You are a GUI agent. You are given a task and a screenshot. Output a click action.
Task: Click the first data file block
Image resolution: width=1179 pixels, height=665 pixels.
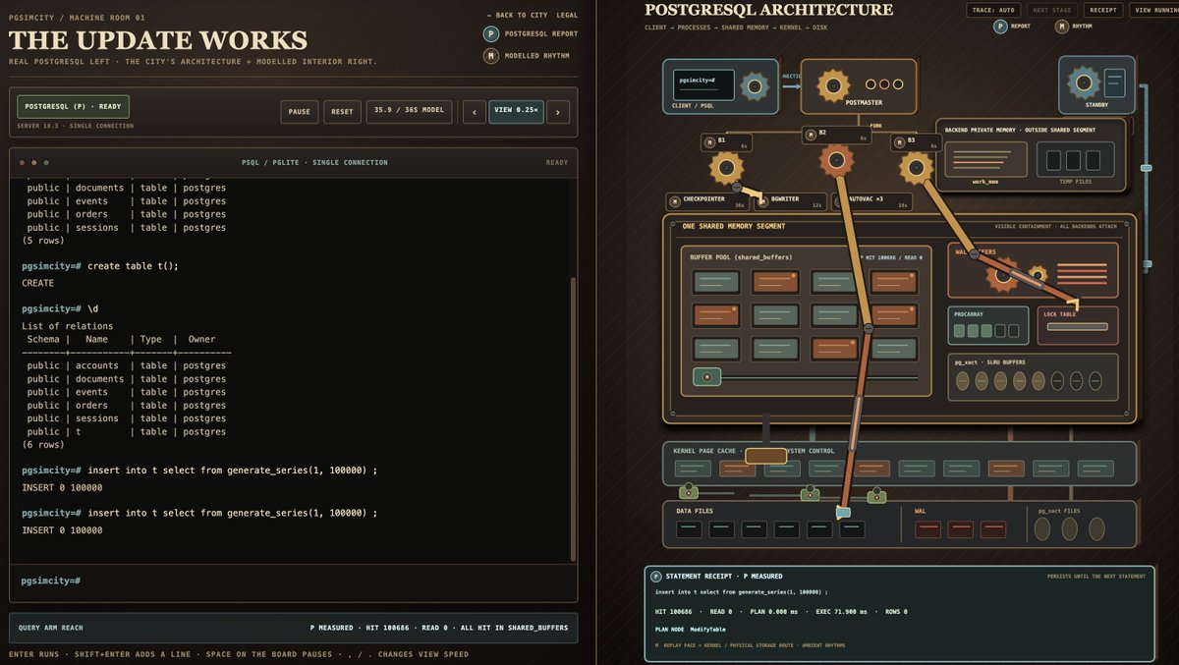(x=689, y=529)
